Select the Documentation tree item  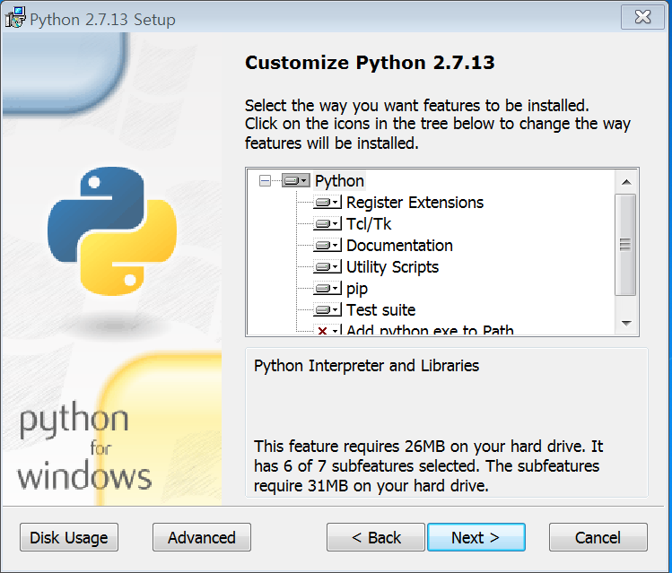pos(399,246)
